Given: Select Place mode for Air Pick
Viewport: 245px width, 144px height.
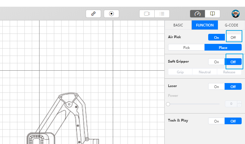Looking at the screenshot, I should (x=223, y=48).
